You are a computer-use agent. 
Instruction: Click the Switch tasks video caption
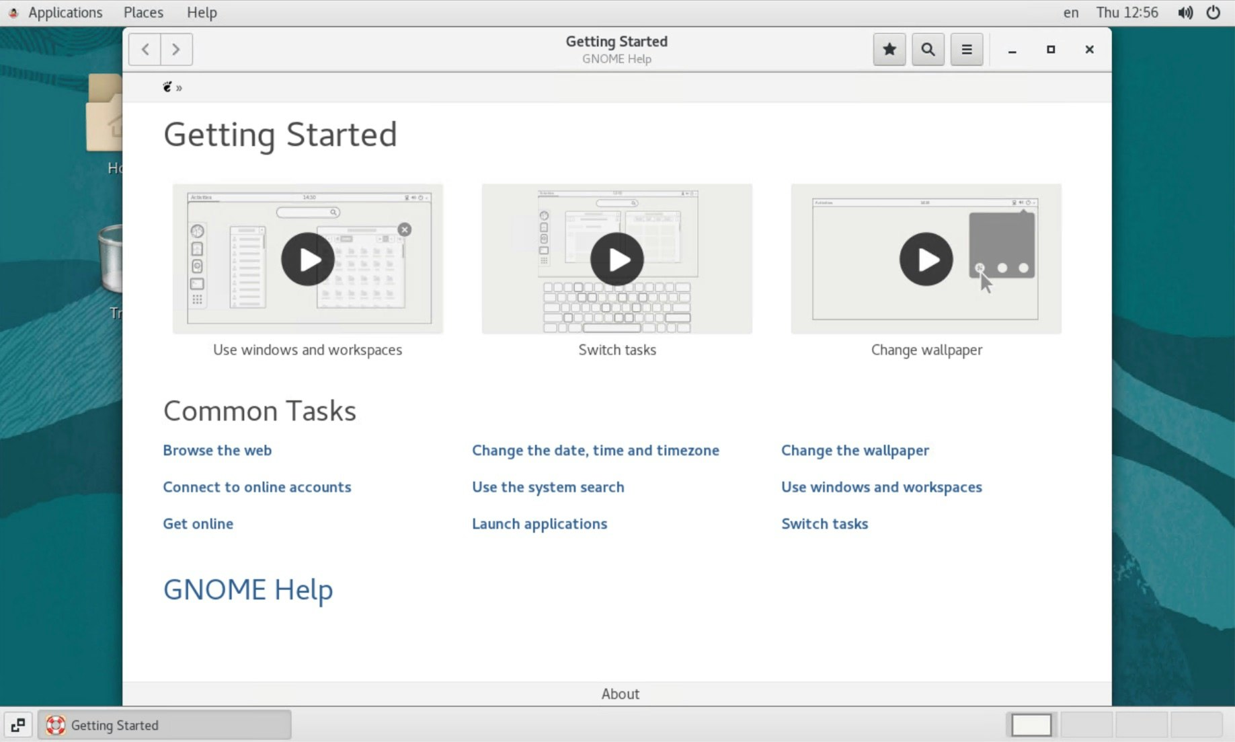coord(617,350)
